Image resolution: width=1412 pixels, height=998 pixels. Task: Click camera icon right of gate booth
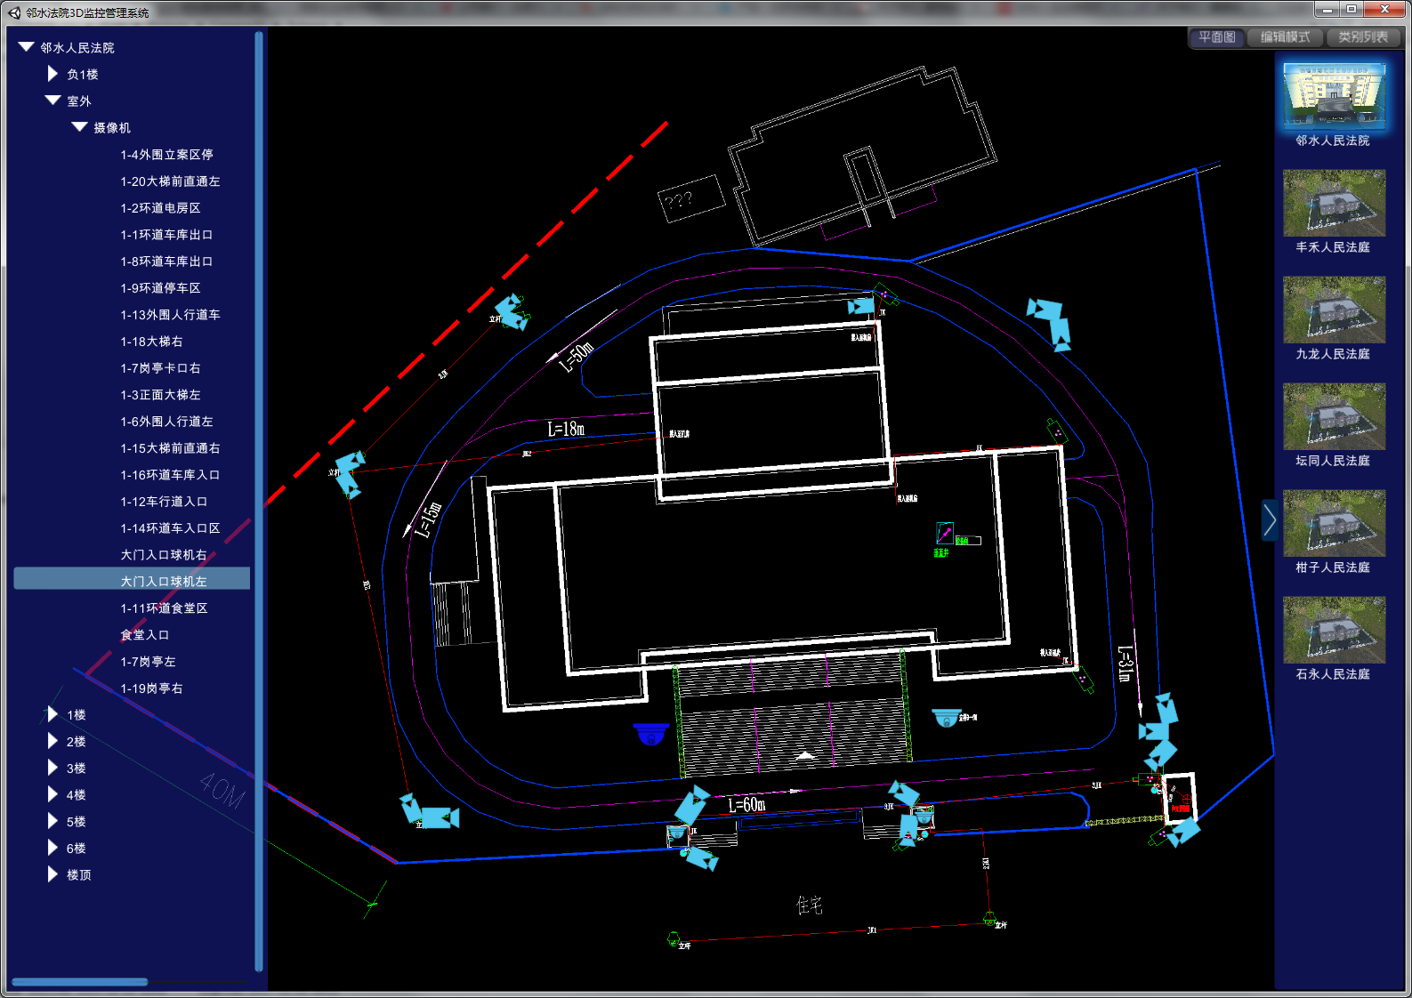coord(1183,833)
